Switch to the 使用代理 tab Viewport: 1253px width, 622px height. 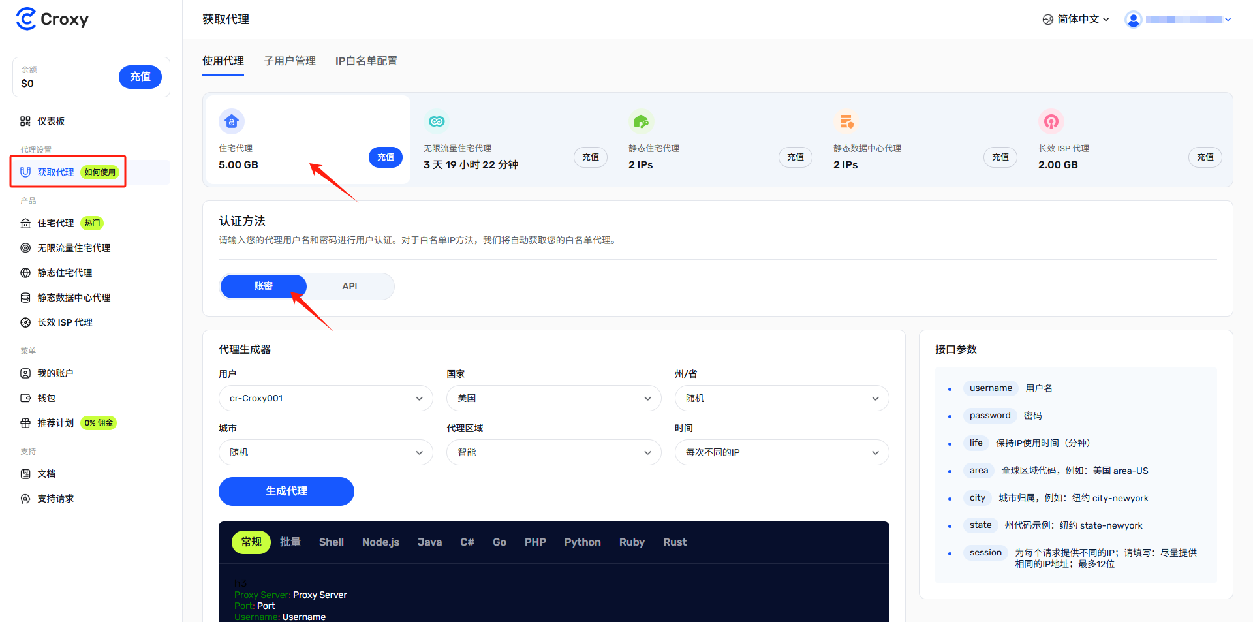pyautogui.click(x=223, y=61)
